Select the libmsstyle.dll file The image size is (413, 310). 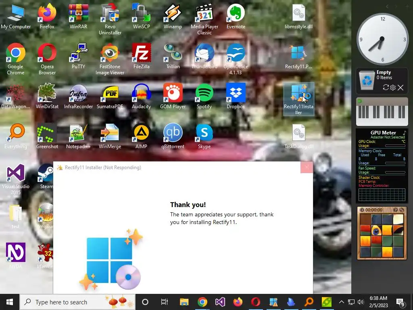[x=299, y=17]
